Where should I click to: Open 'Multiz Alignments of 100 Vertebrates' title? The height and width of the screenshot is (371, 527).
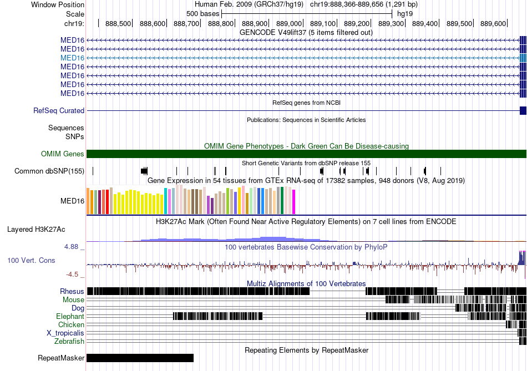[306, 283]
